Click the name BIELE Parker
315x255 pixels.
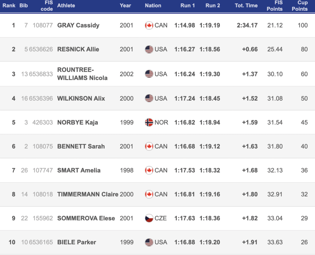77,242
